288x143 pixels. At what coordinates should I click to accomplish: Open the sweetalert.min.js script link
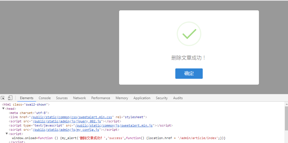tap(114, 126)
